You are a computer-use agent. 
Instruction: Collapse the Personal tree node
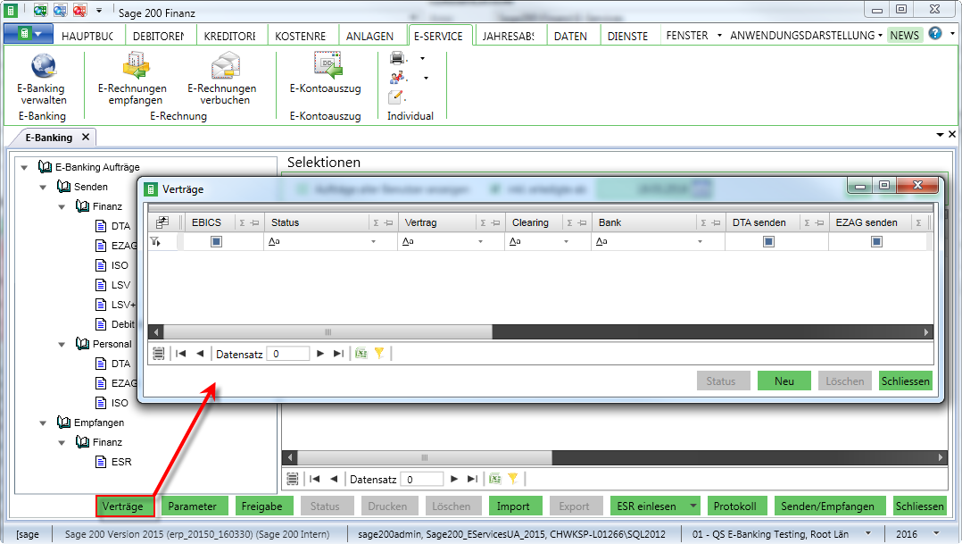coord(62,344)
